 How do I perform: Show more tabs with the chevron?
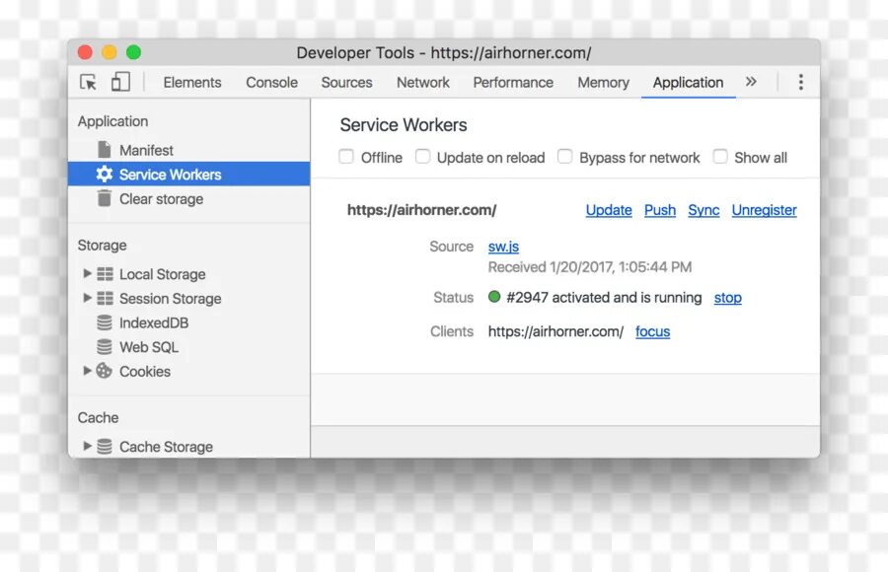(751, 82)
